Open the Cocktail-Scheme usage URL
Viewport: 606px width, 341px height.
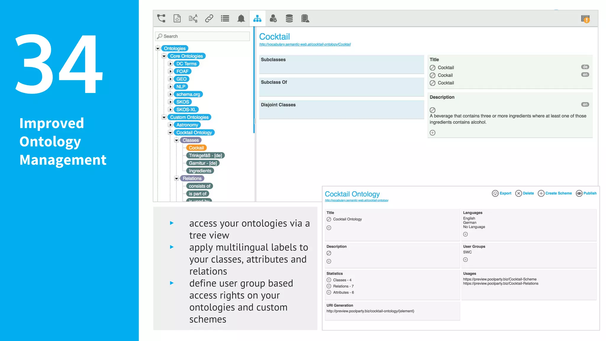[500, 279]
